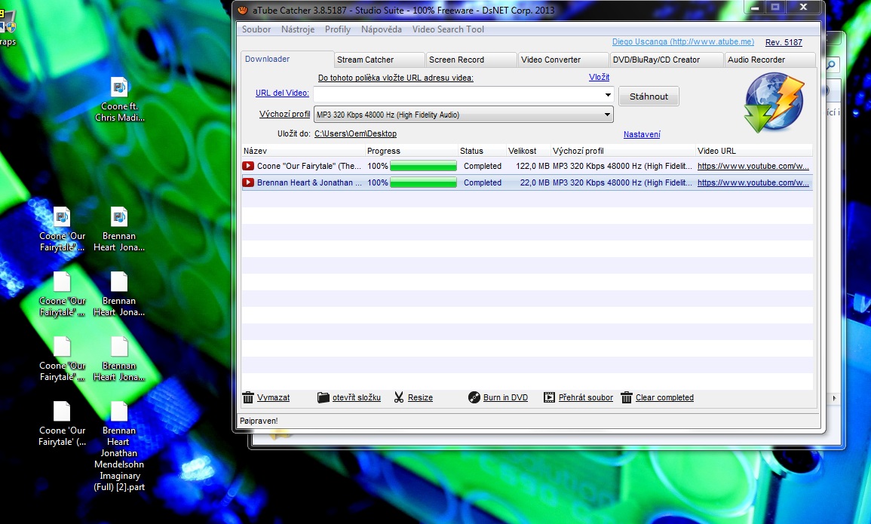Open the Nástroje menu
The image size is (871, 524).
click(298, 29)
